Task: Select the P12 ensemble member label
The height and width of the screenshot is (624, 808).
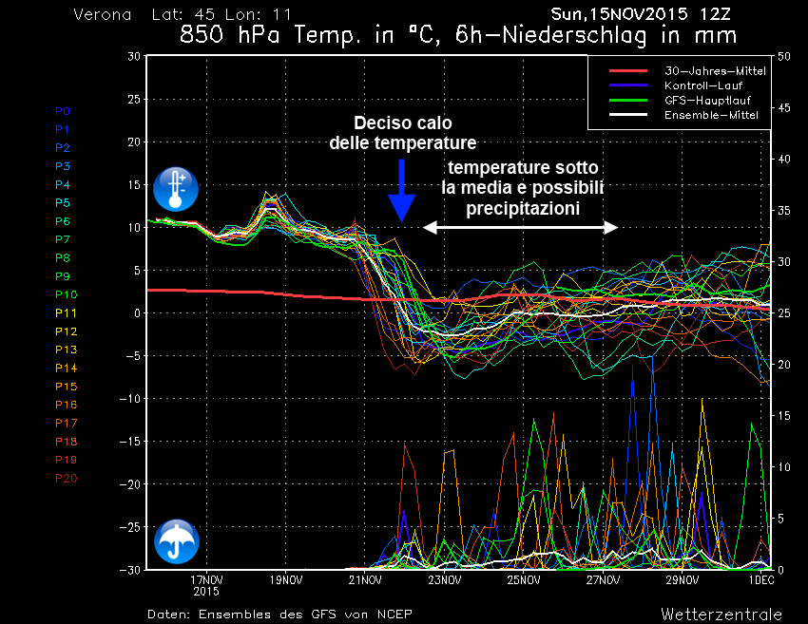Action: pyautogui.click(x=67, y=331)
